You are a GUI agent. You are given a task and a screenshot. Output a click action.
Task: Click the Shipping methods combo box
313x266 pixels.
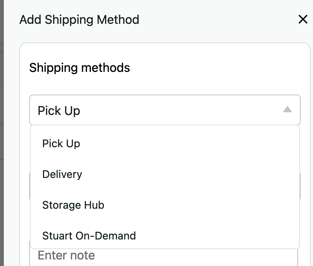coord(165,110)
